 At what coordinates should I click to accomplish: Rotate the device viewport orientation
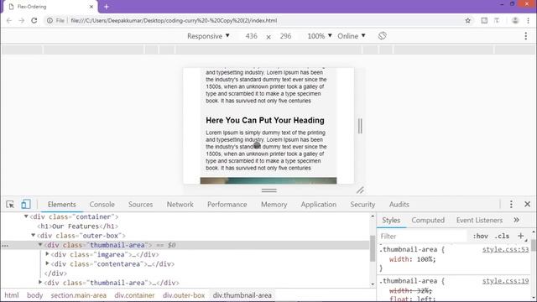click(x=383, y=36)
